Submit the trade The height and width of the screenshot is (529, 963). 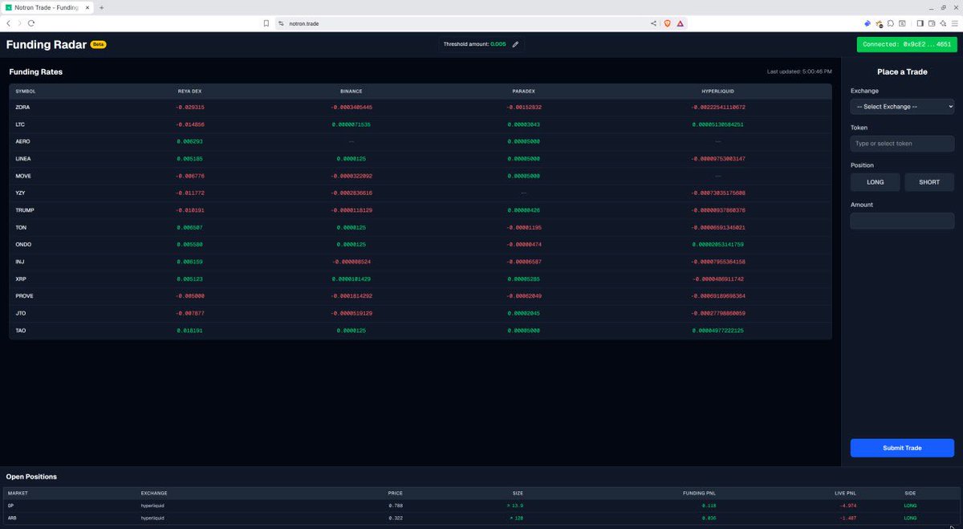(902, 448)
